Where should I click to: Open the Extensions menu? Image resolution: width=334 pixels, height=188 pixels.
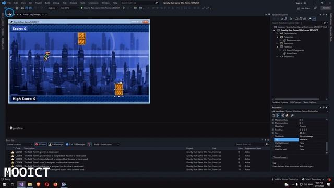click(x=93, y=3)
